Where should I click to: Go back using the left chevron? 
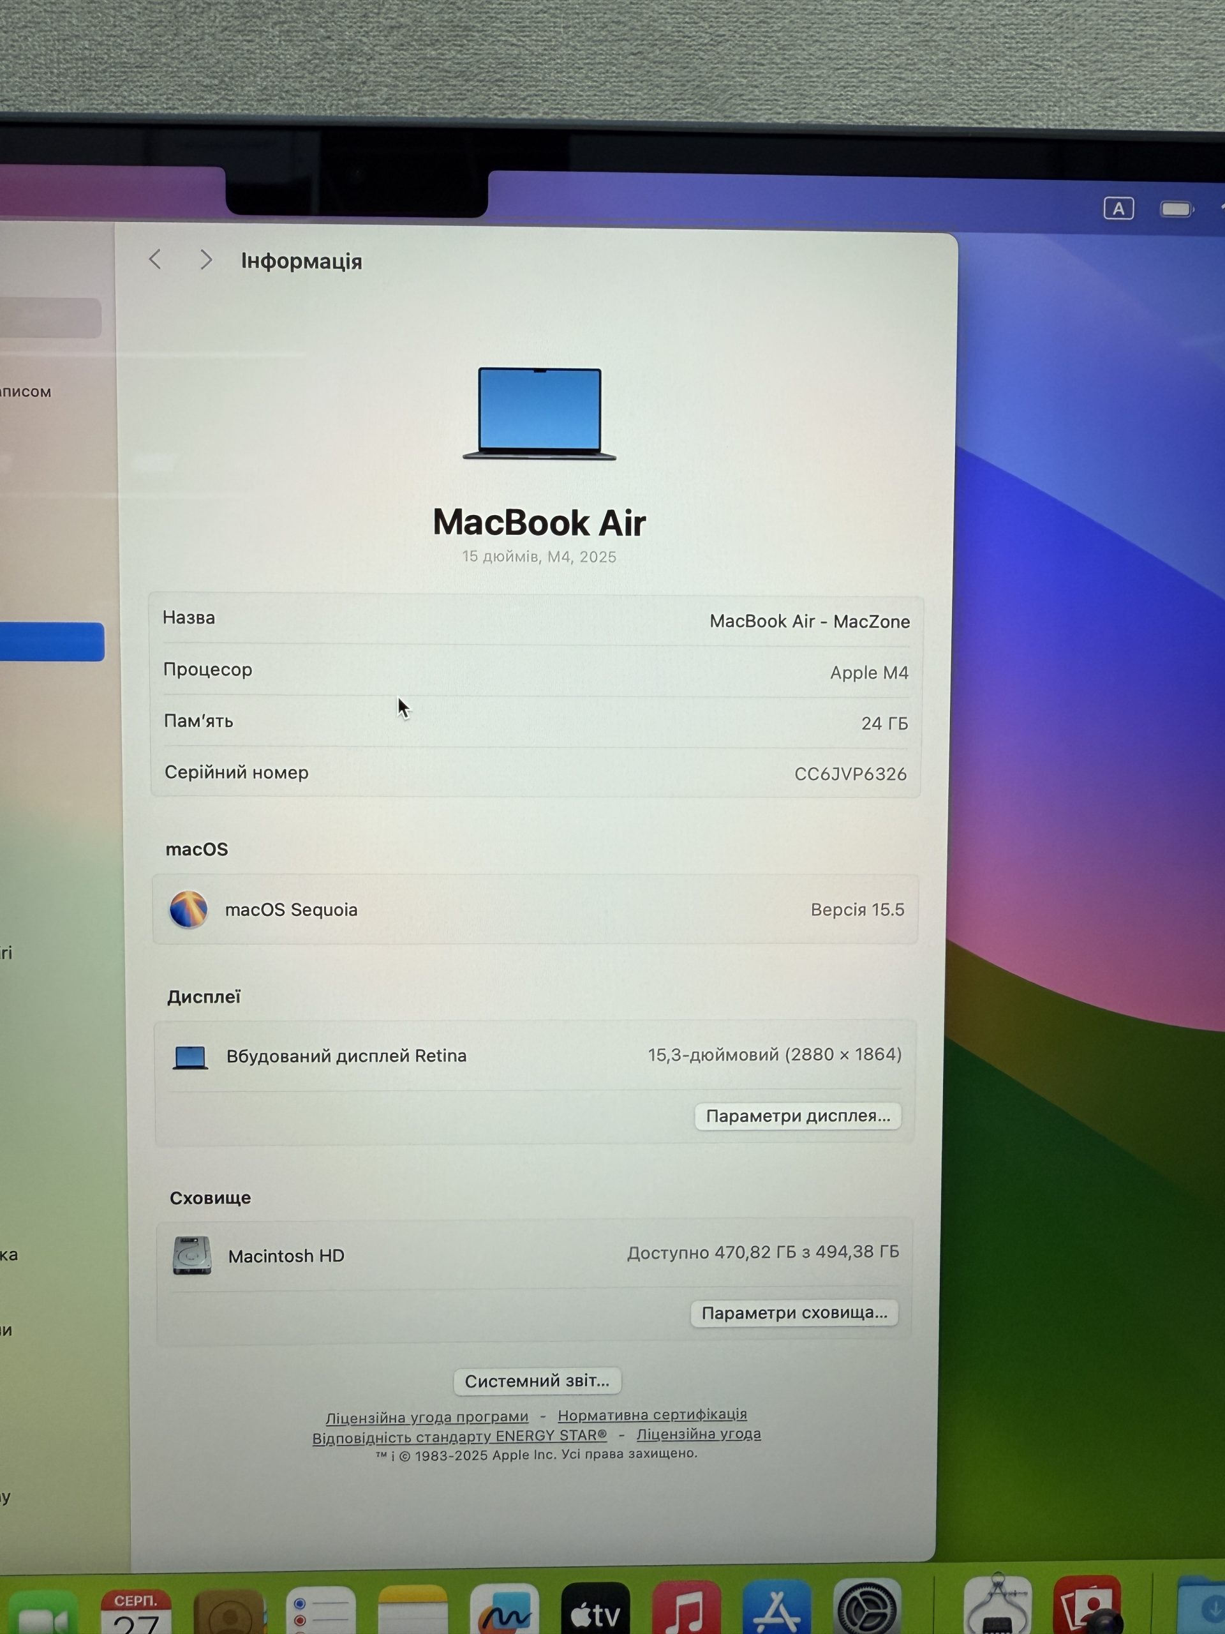pyautogui.click(x=154, y=259)
